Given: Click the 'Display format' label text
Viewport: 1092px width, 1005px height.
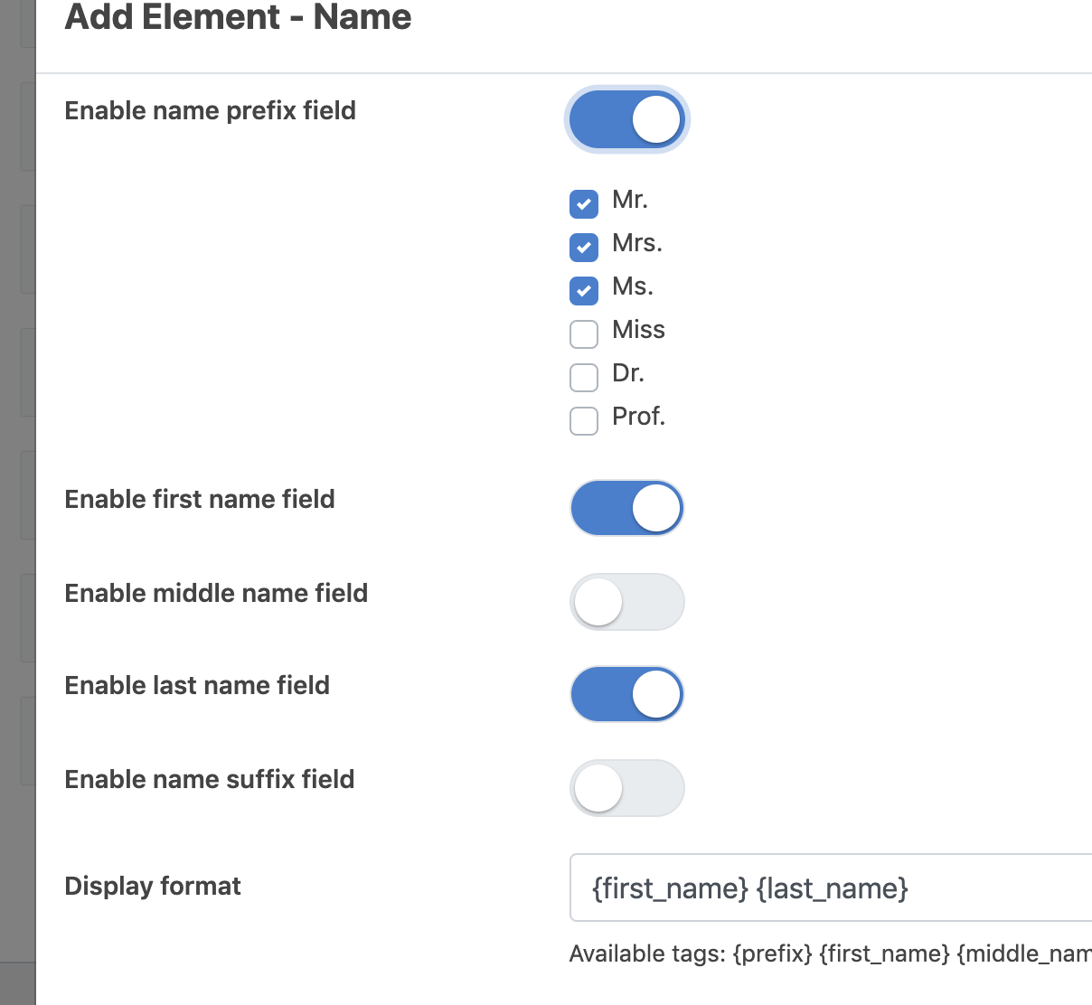Looking at the screenshot, I should [153, 886].
